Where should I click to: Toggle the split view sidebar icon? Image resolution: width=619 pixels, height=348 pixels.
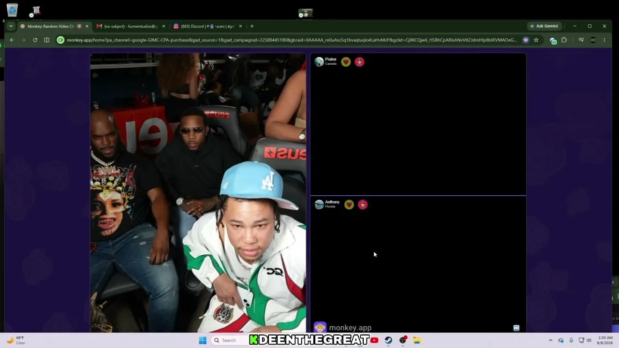click(46, 40)
